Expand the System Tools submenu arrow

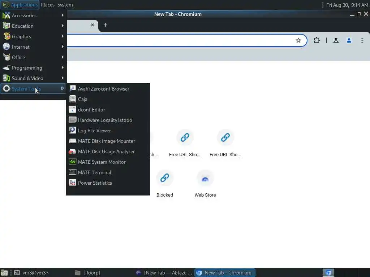(63, 88)
